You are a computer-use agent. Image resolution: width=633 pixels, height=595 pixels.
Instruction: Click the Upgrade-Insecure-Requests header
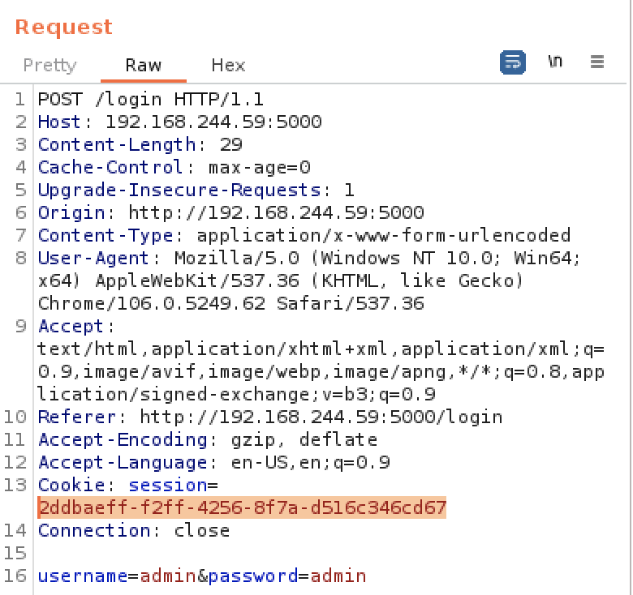179,190
